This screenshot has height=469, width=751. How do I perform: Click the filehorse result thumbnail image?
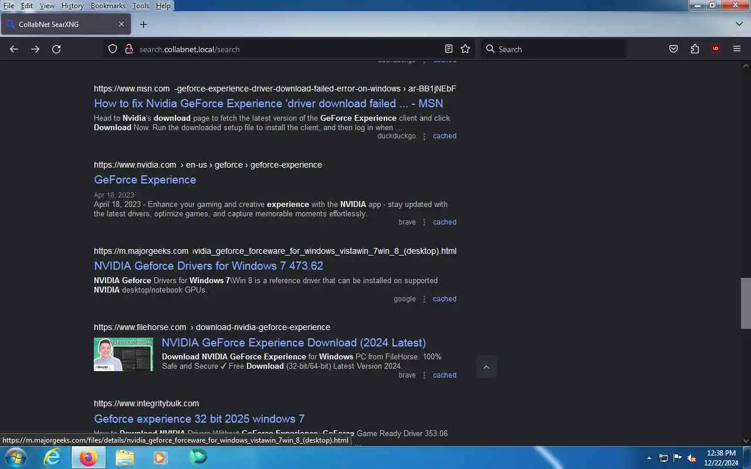pos(123,354)
